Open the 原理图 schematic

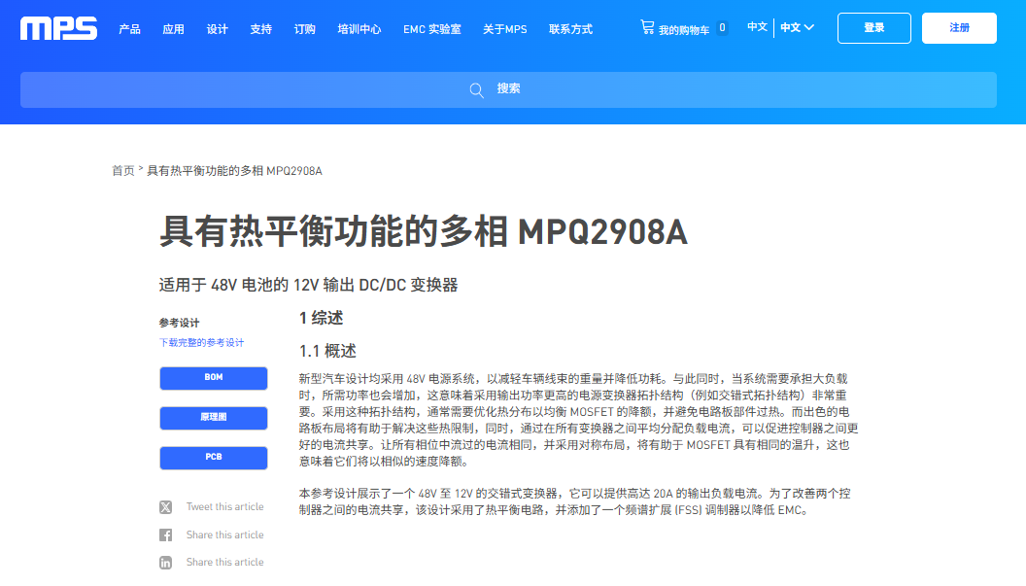(213, 418)
